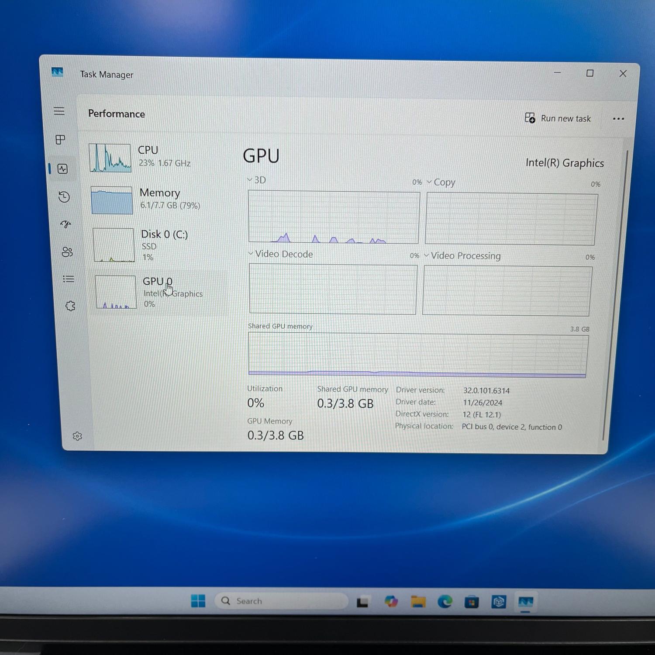Click the Task Manager taskbar icon
This screenshot has width=655, height=655.
point(525,602)
